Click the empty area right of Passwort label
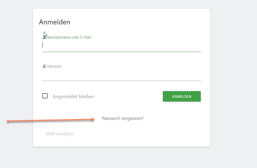The width and height of the screenshot is (257, 168). (131, 66)
